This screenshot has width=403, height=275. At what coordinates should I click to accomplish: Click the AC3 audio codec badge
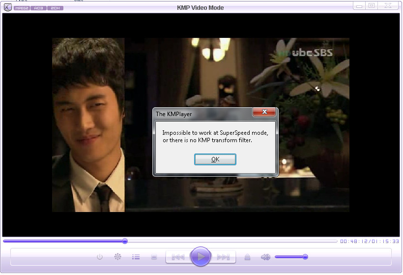coord(38,8)
